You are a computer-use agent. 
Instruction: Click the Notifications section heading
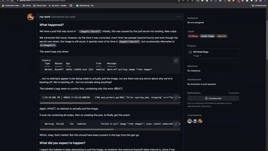194,93
